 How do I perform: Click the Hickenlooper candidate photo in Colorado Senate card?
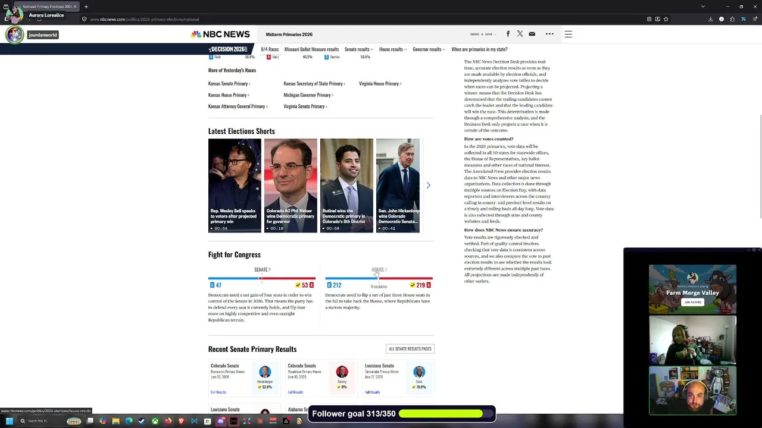[x=265, y=372]
